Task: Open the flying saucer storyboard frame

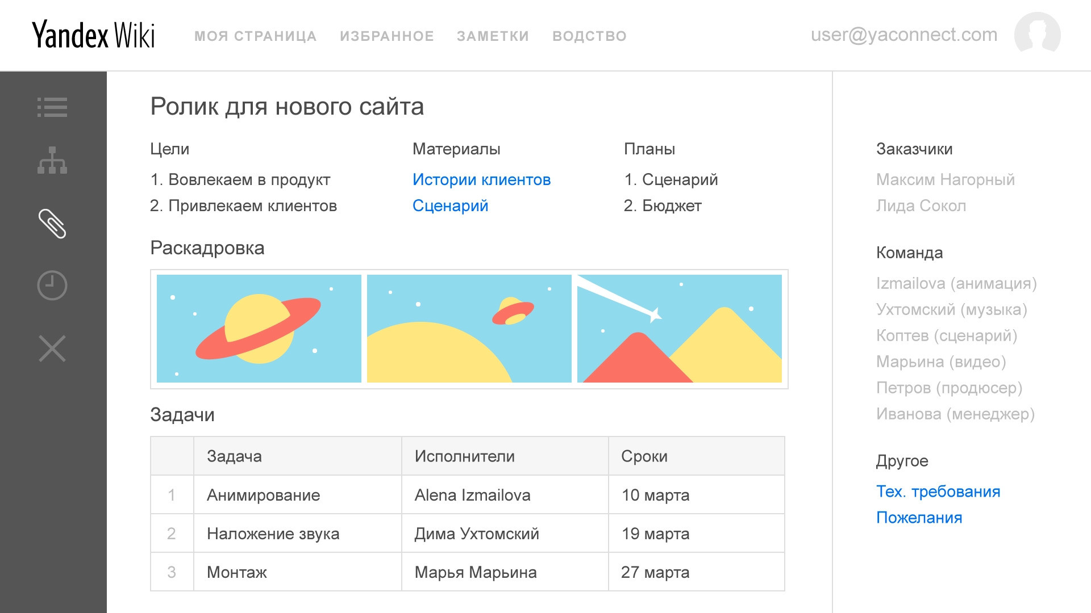Action: 469,329
